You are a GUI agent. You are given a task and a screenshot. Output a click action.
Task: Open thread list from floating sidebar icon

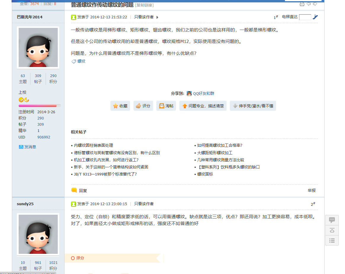(332, 240)
